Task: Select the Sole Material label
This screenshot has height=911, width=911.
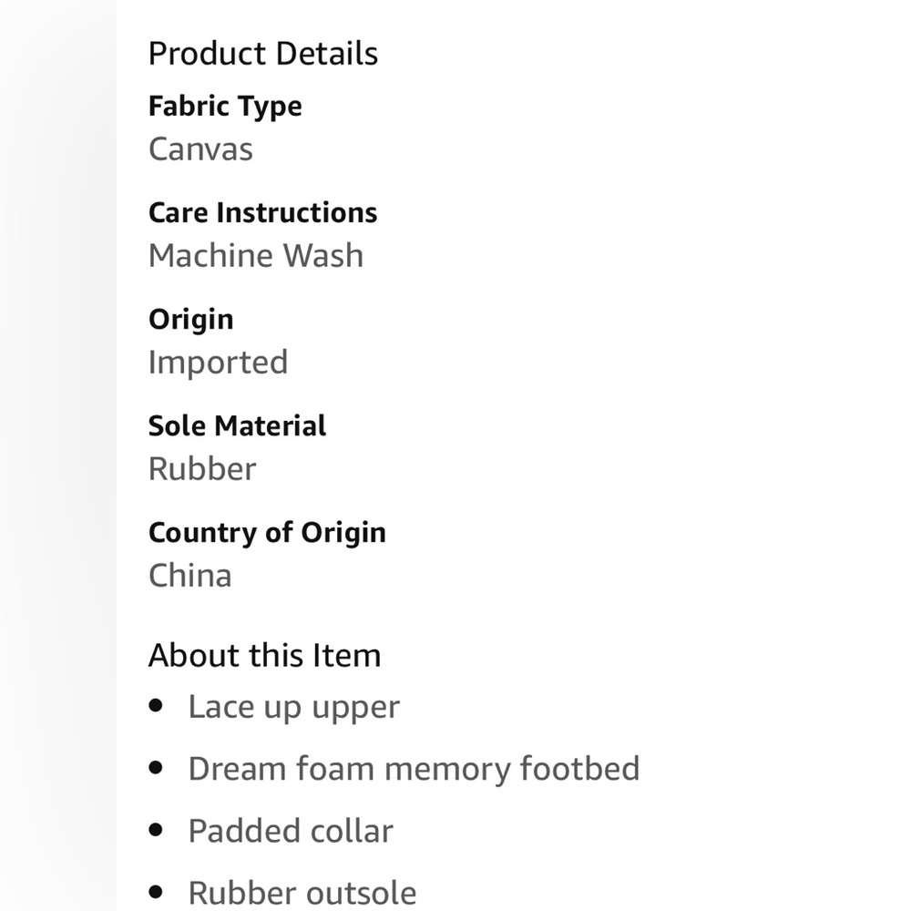Action: pos(237,426)
